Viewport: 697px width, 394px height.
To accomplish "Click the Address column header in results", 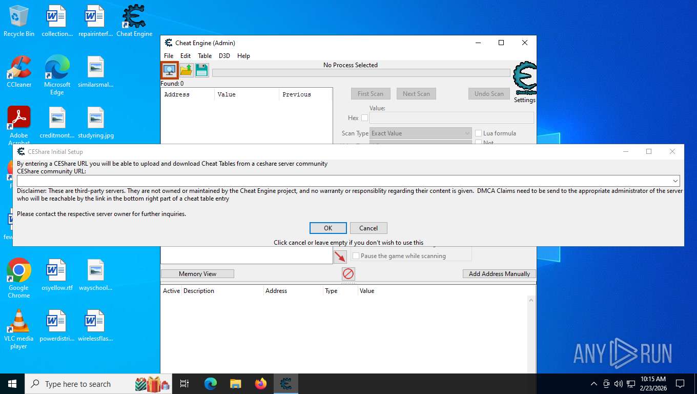I will tap(188, 94).
